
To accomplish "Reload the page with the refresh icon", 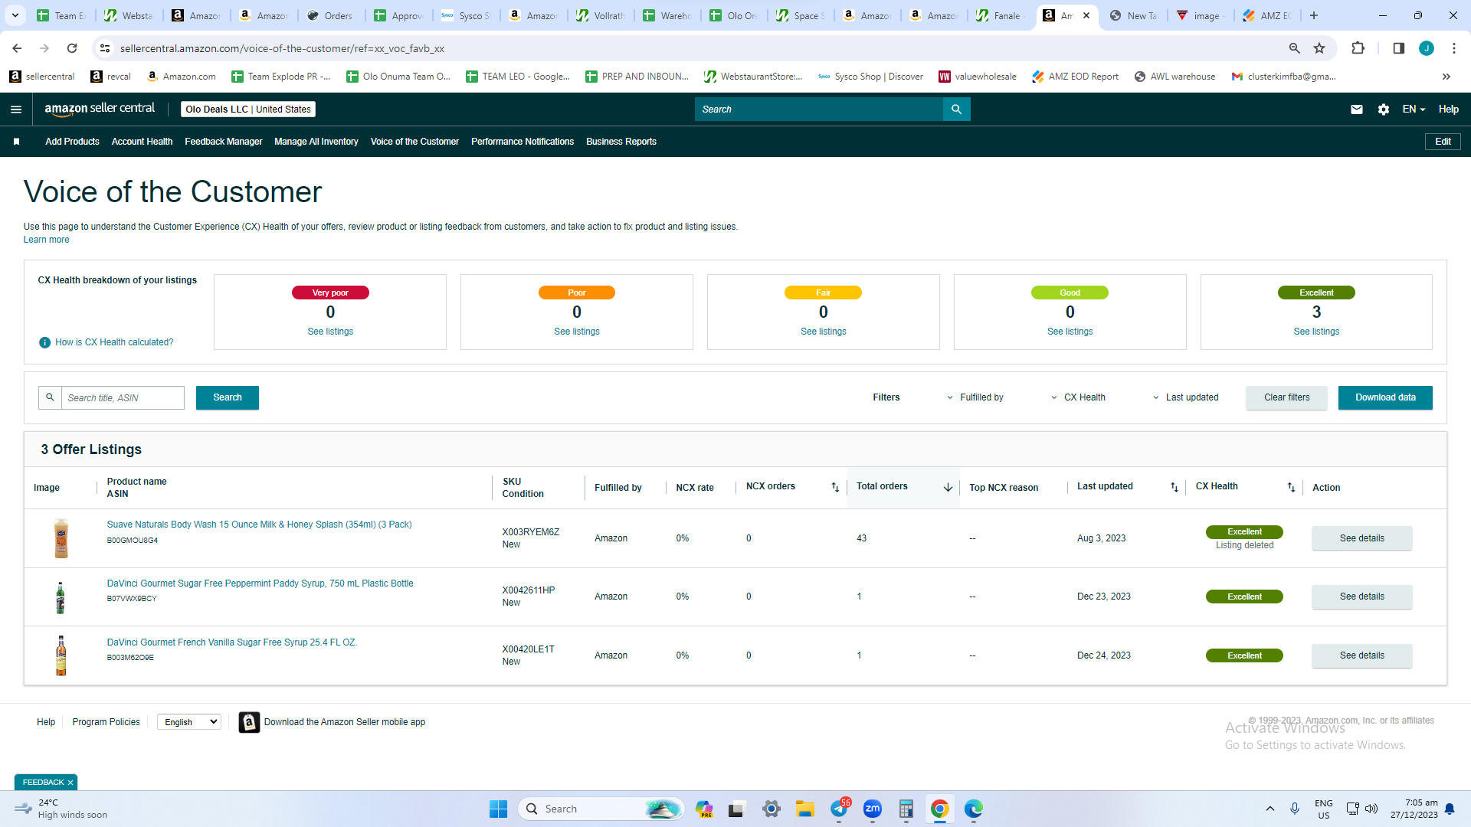I will pyautogui.click(x=72, y=48).
